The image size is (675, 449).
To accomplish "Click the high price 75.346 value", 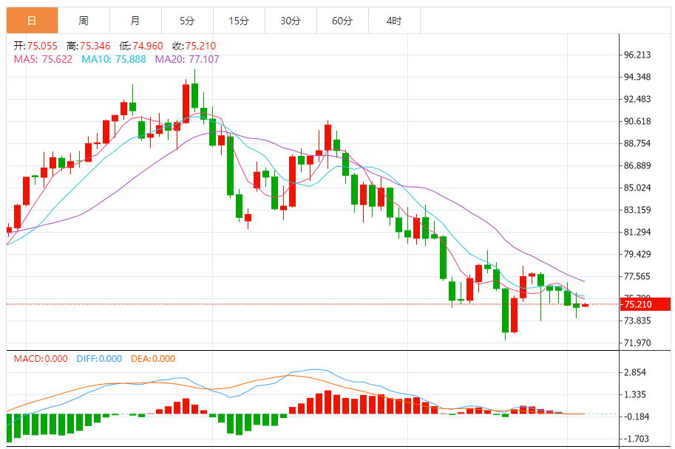I will tap(95, 46).
